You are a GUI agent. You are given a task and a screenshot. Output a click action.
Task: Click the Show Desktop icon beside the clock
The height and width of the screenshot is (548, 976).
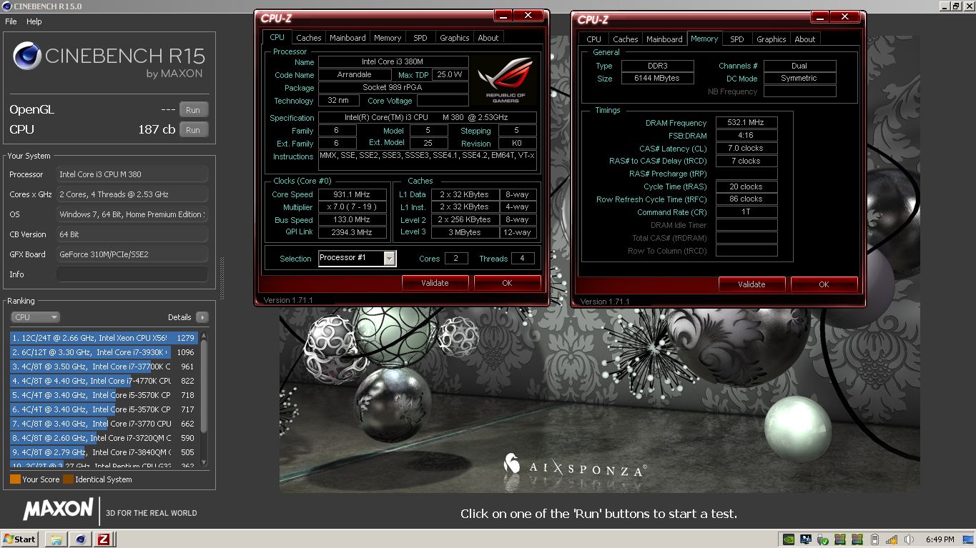coord(968,539)
